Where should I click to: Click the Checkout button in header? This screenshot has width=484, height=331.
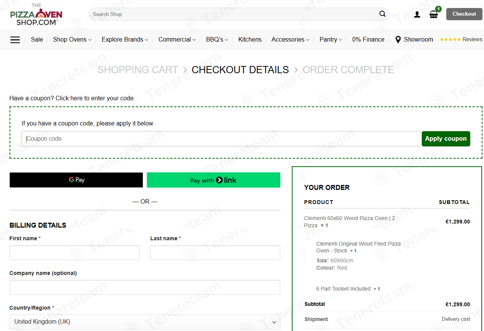pos(464,14)
